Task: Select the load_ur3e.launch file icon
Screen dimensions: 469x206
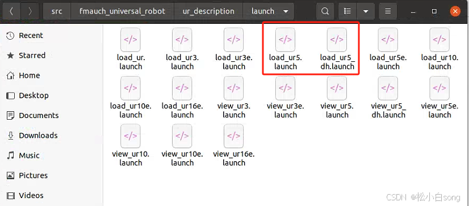Action: click(233, 40)
